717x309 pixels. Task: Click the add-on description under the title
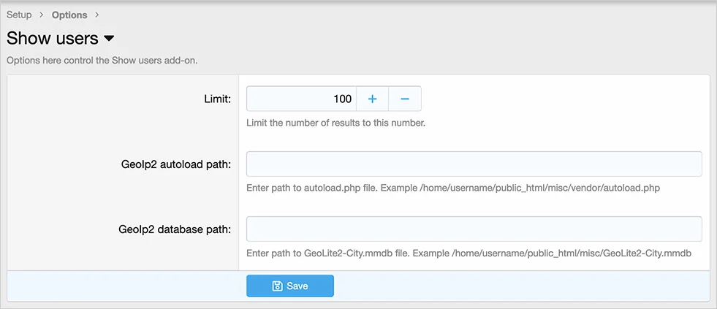coord(102,60)
